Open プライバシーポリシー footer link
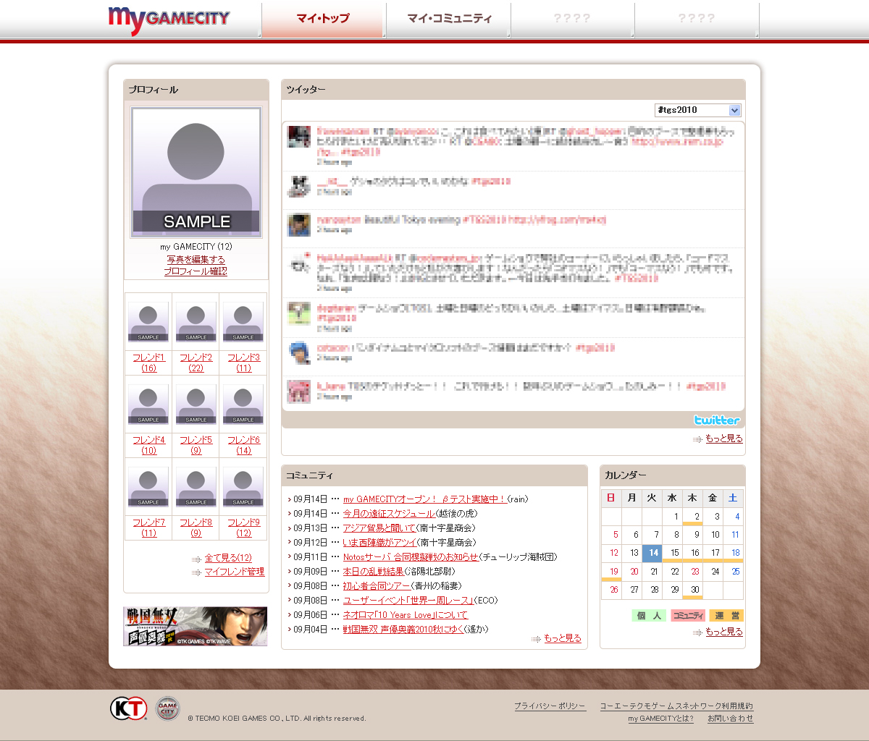 click(x=550, y=706)
